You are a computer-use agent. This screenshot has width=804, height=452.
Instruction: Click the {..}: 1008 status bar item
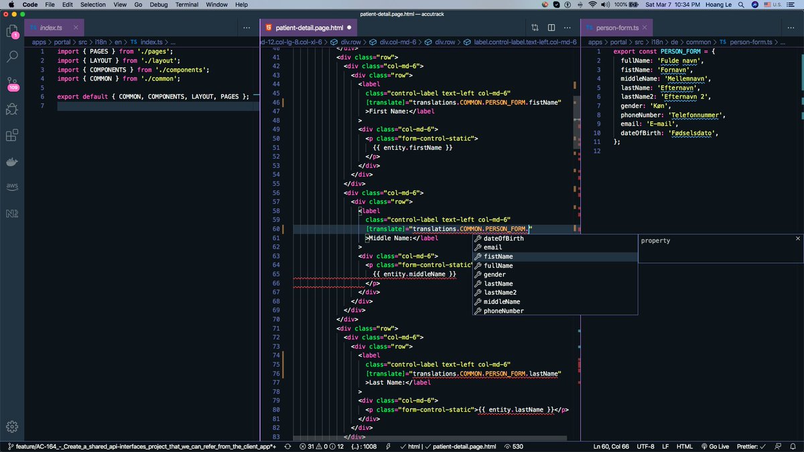pos(364,447)
